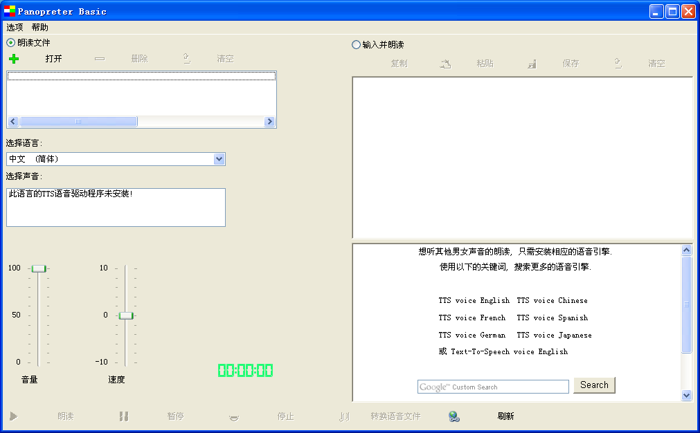
Task: Click the 转换语音文件 convert command
Action: [x=396, y=416]
